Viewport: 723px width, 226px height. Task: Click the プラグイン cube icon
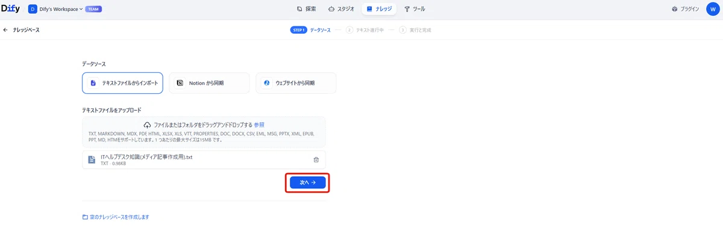[x=675, y=9]
